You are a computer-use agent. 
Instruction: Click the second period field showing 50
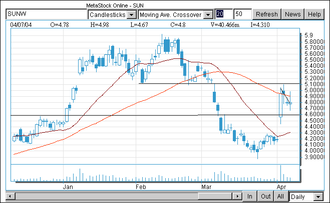[x=242, y=14]
